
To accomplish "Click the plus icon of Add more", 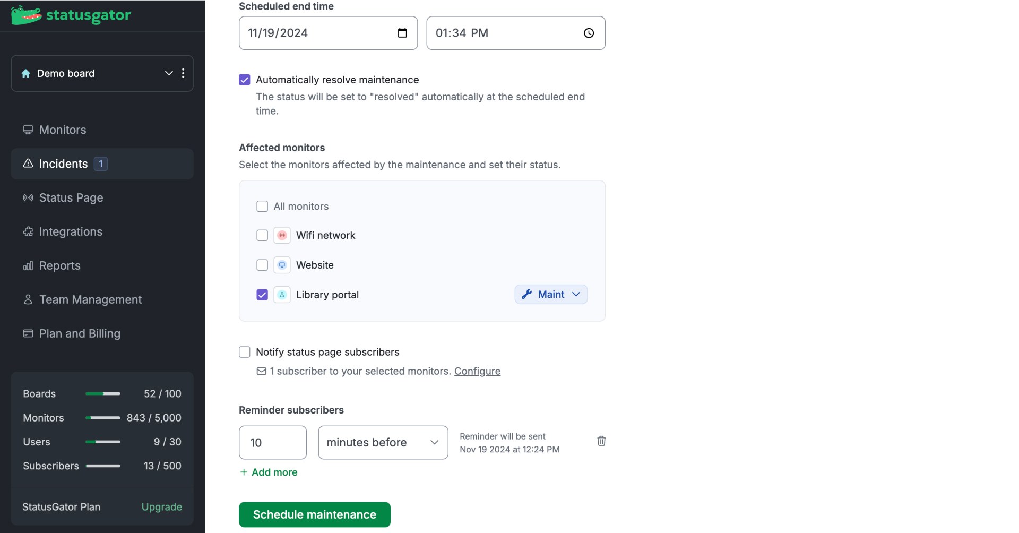I will coord(244,472).
